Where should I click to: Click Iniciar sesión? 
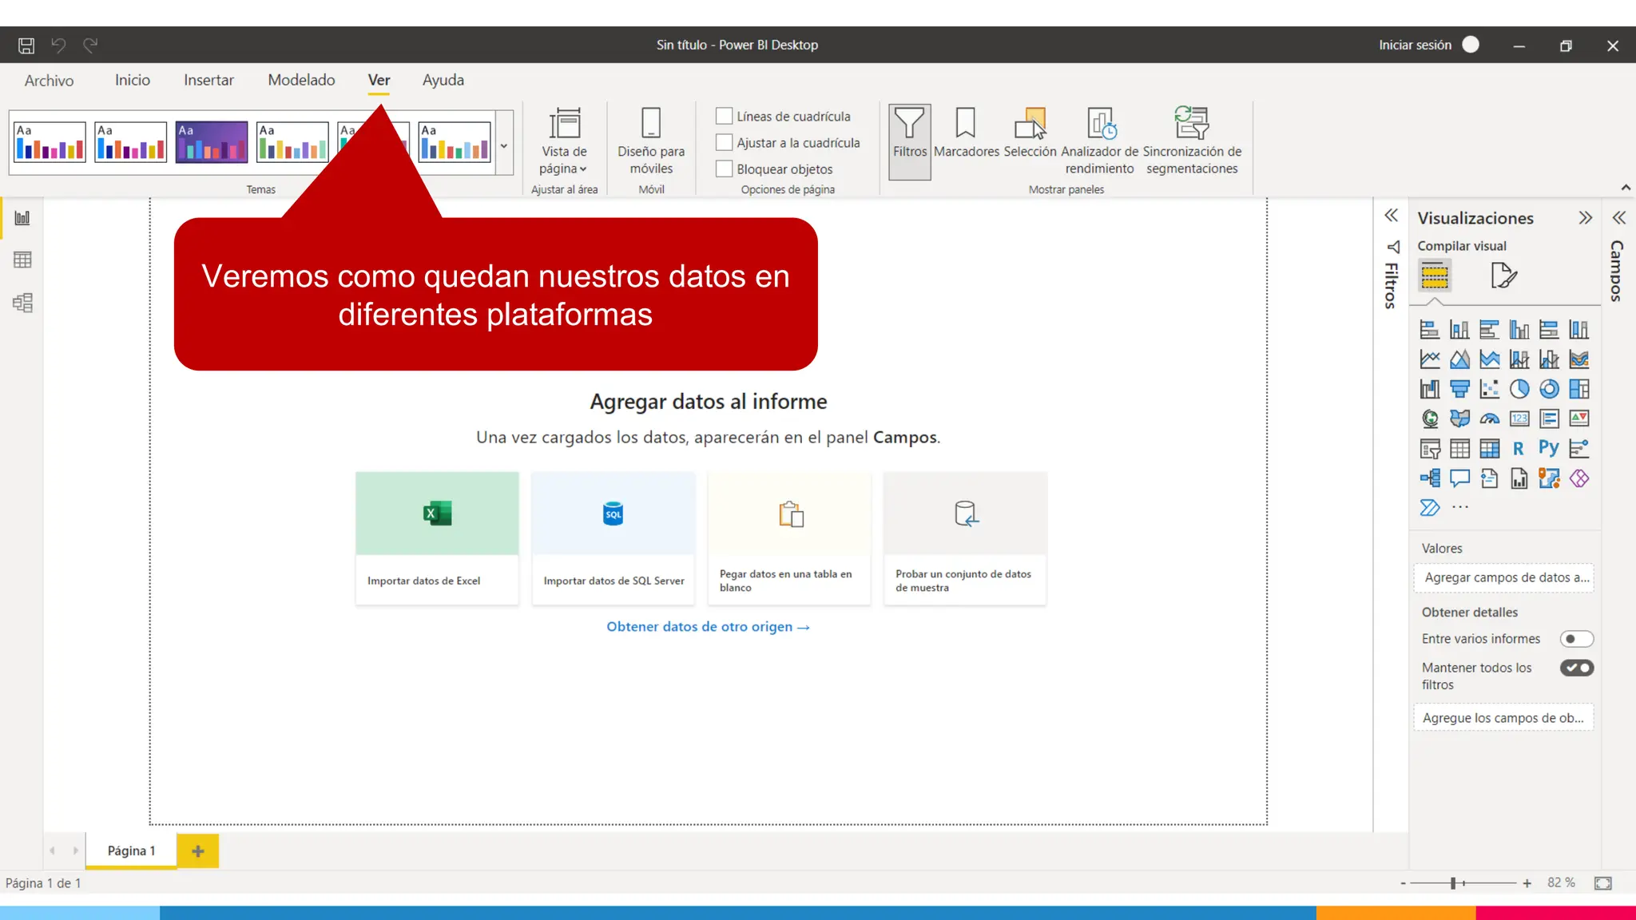[x=1415, y=46]
